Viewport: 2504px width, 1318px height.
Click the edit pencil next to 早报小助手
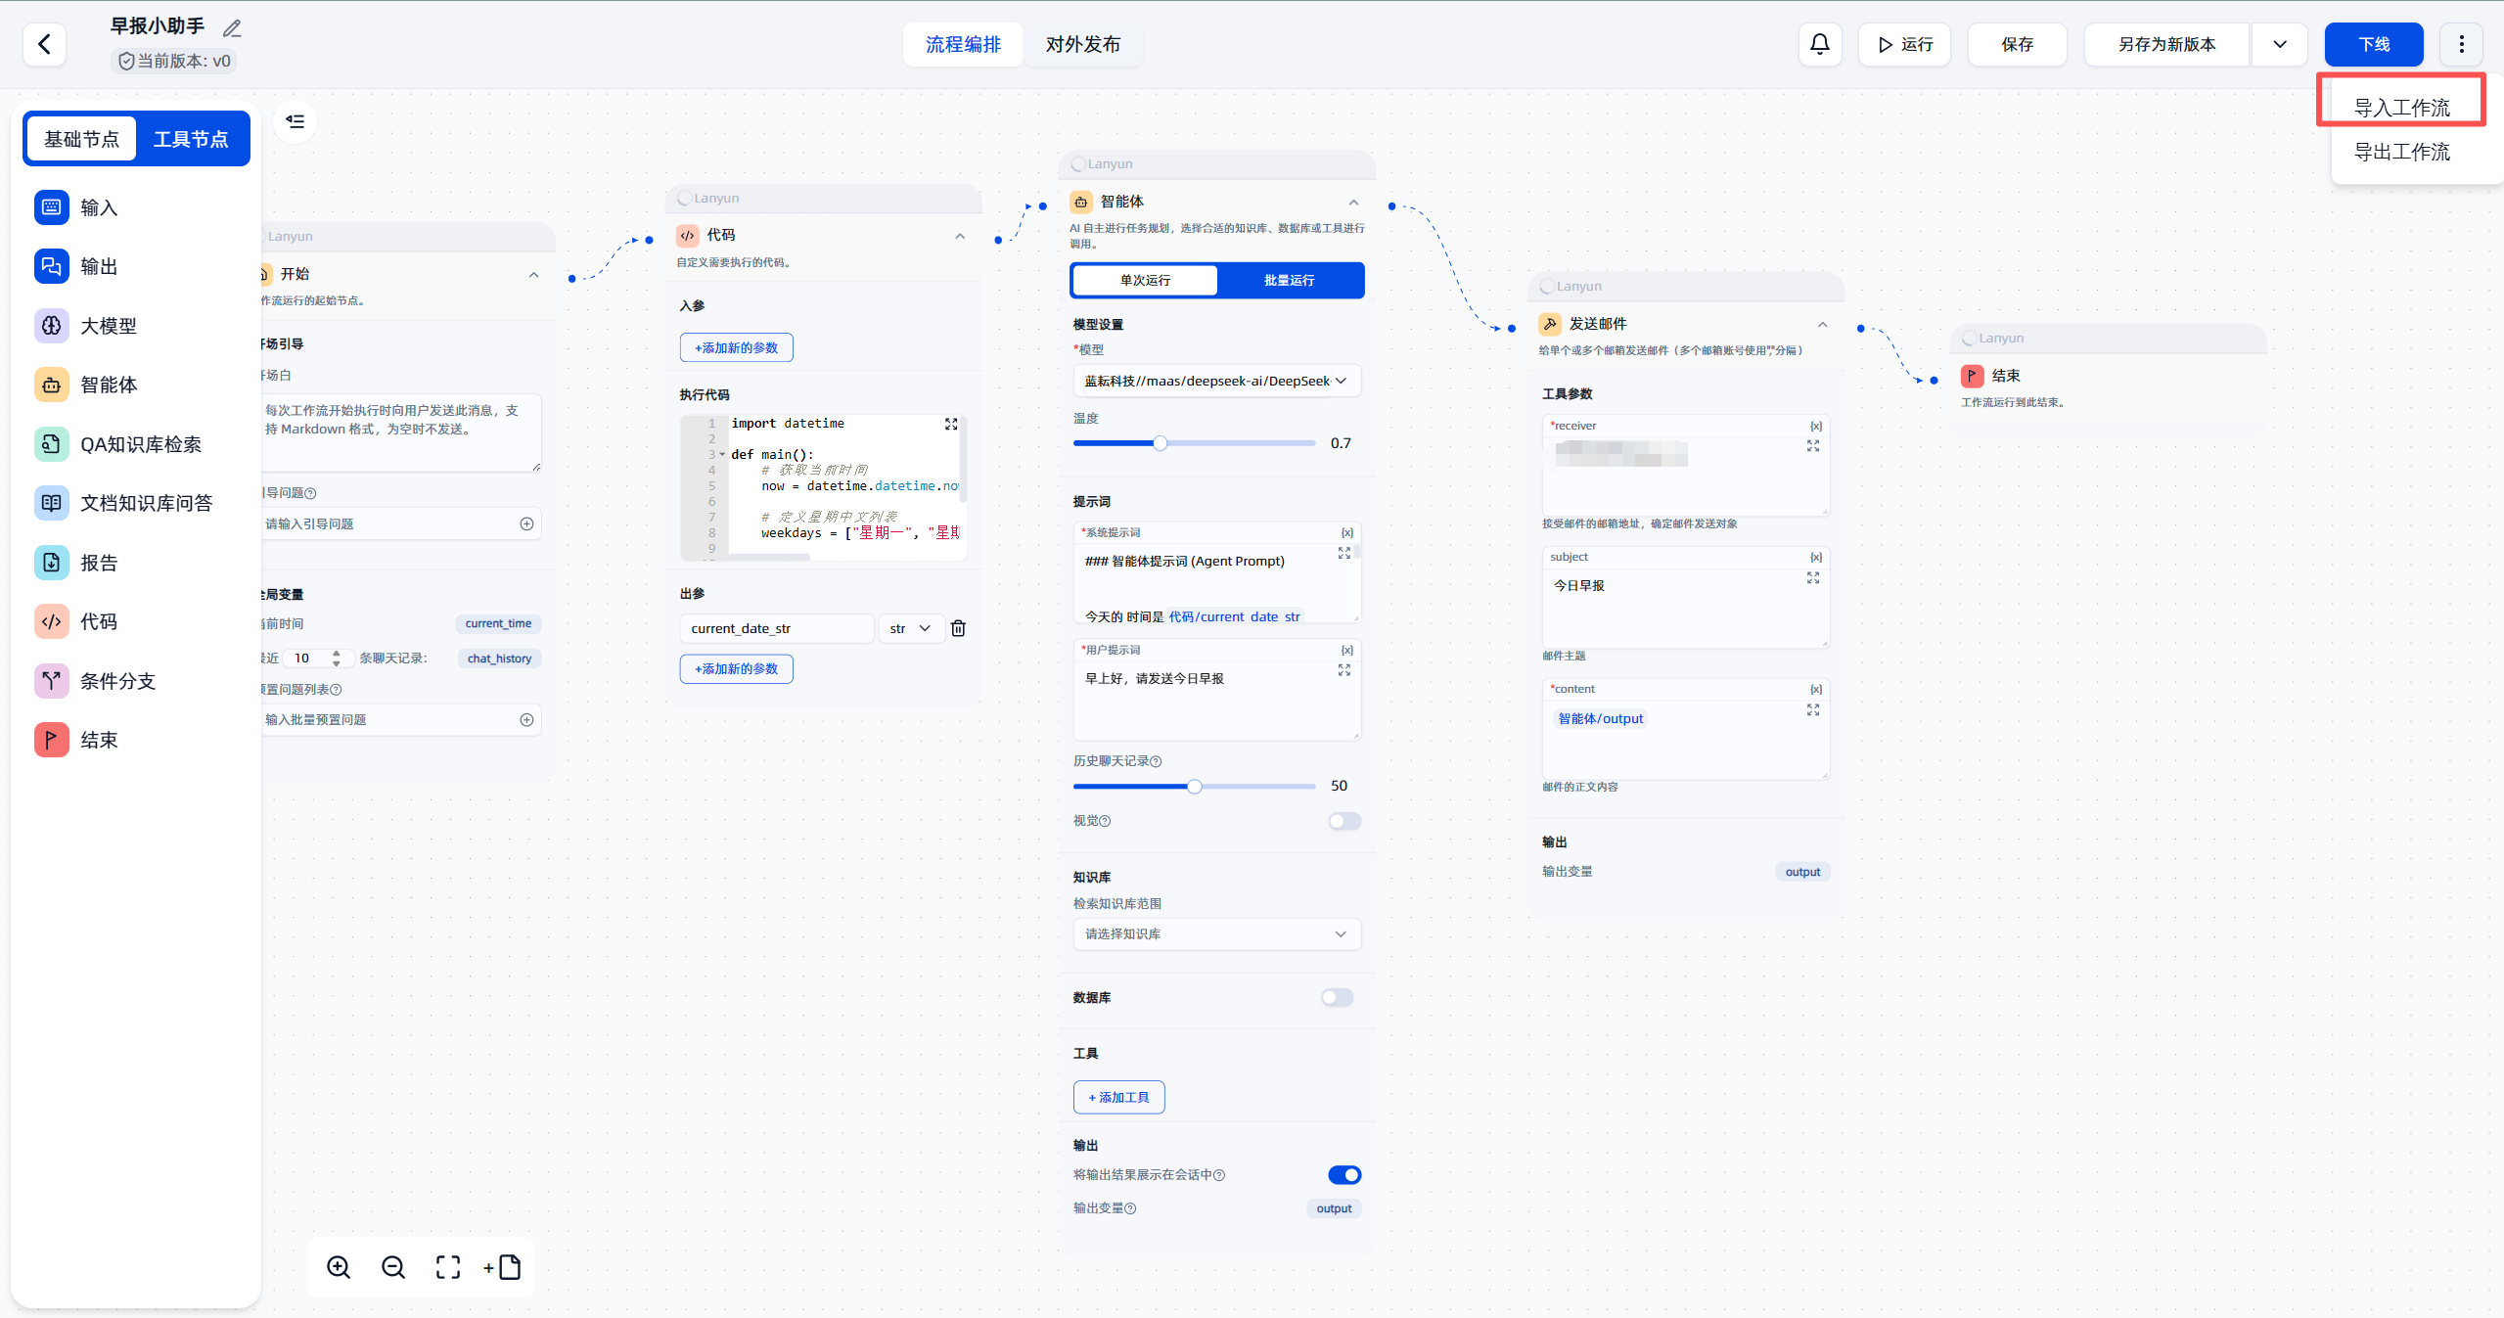coord(232,28)
